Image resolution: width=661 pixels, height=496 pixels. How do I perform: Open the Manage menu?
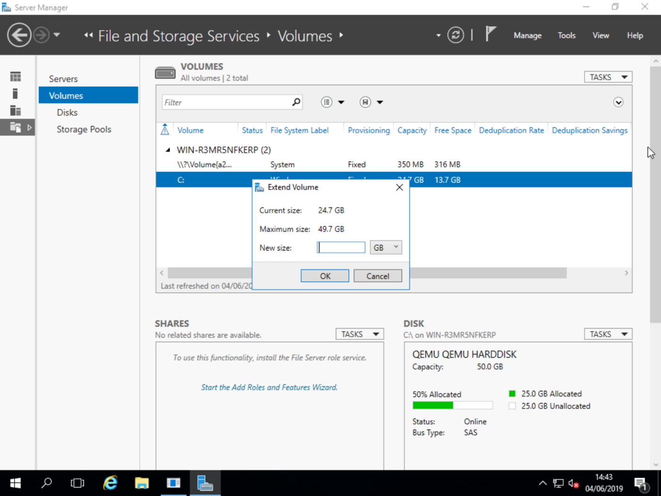click(527, 35)
